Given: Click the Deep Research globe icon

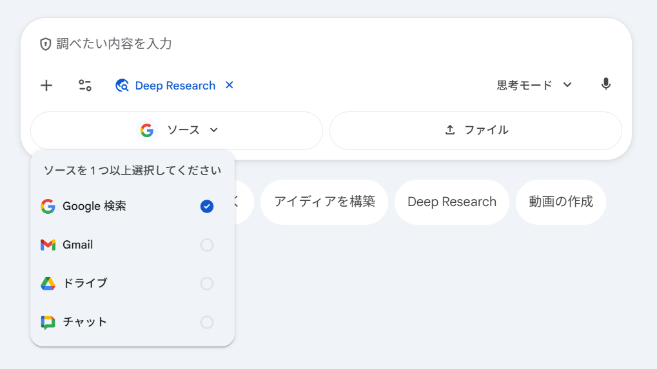Looking at the screenshot, I should click(x=122, y=86).
